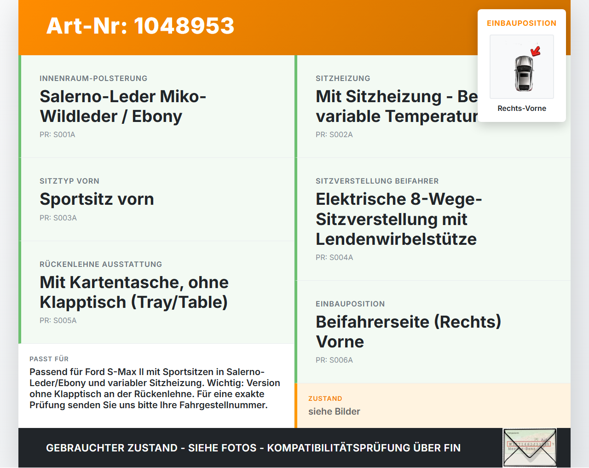The height and width of the screenshot is (468, 589).
Task: Click the PR: S004A code
Action: click(x=335, y=258)
